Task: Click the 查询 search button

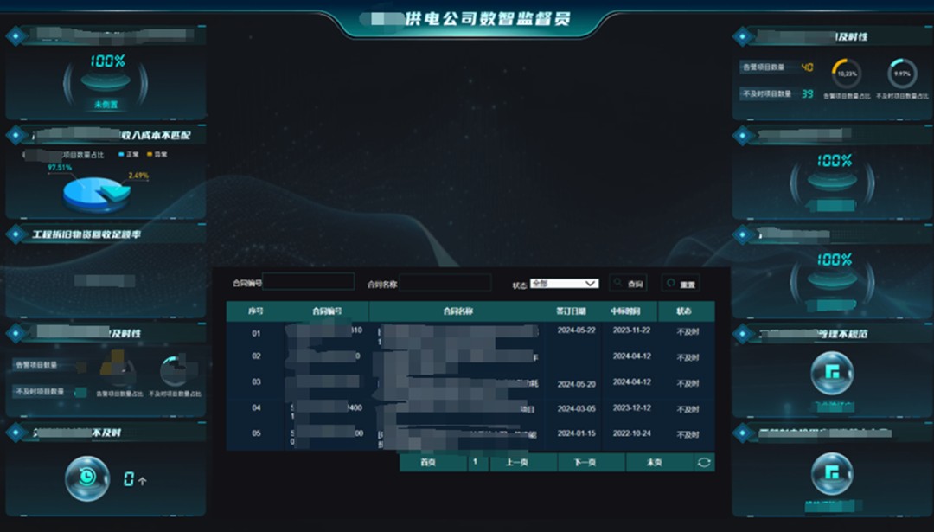Action: click(x=628, y=284)
